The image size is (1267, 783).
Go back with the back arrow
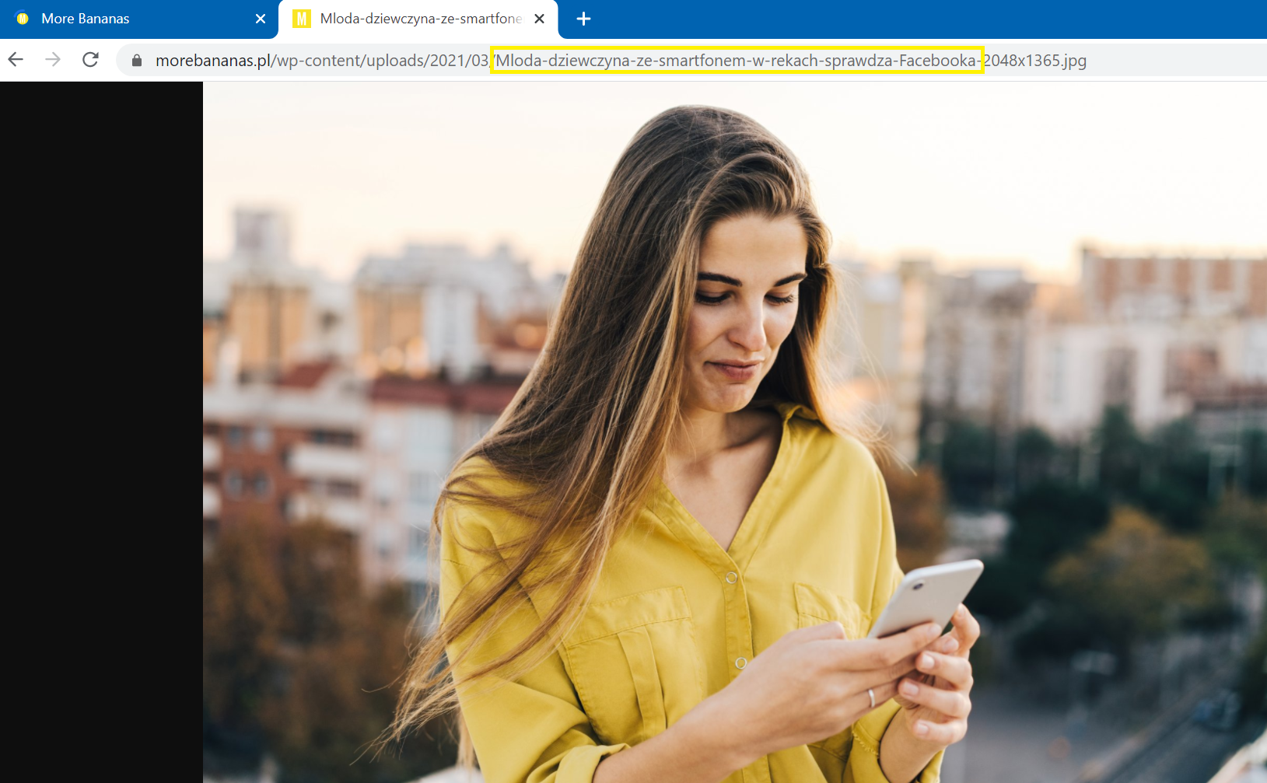[x=16, y=60]
